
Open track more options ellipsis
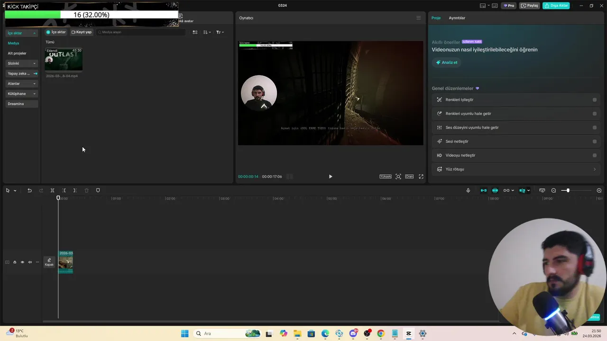pos(37,262)
